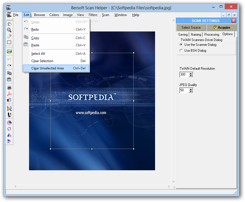
Task: Click the horizontal scrollbar left arrow
Action: (x=16, y=186)
